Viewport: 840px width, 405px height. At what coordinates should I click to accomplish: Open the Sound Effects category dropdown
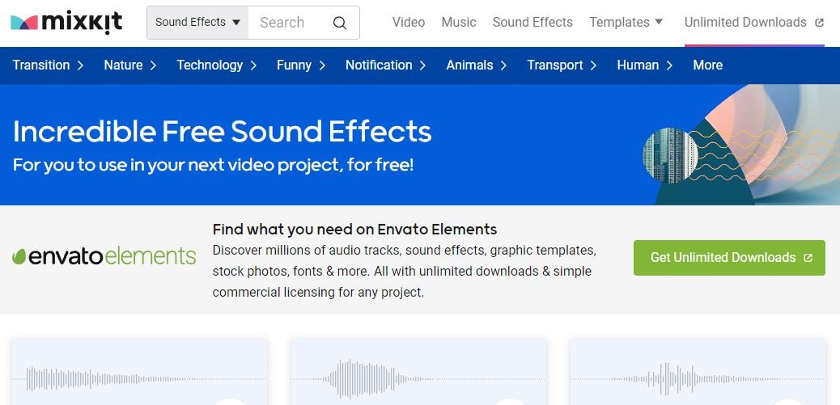(197, 23)
